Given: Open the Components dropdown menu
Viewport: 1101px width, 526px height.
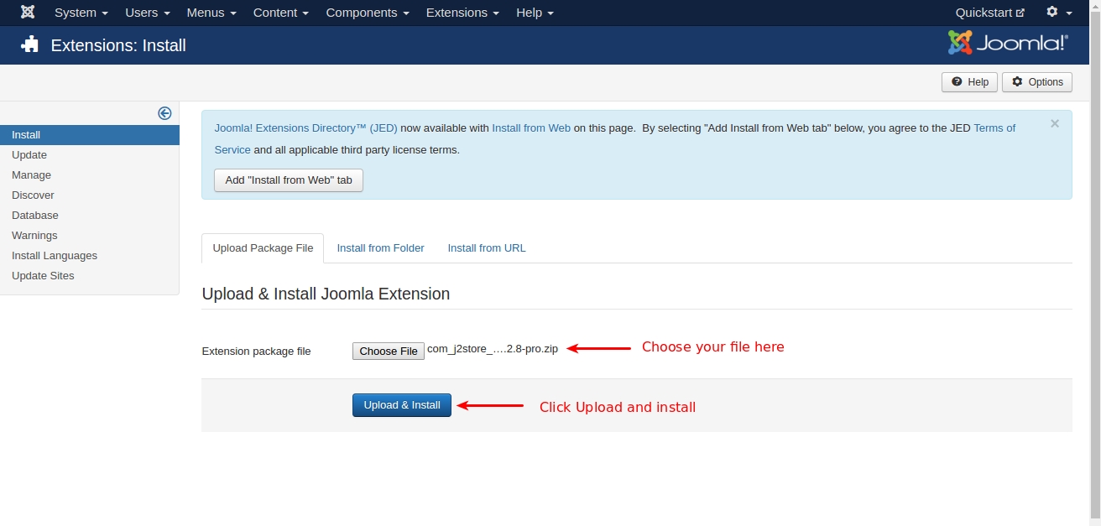Looking at the screenshot, I should (x=368, y=13).
